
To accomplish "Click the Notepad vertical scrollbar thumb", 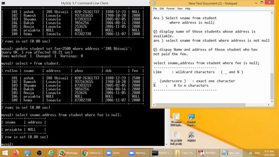I will [272, 86].
